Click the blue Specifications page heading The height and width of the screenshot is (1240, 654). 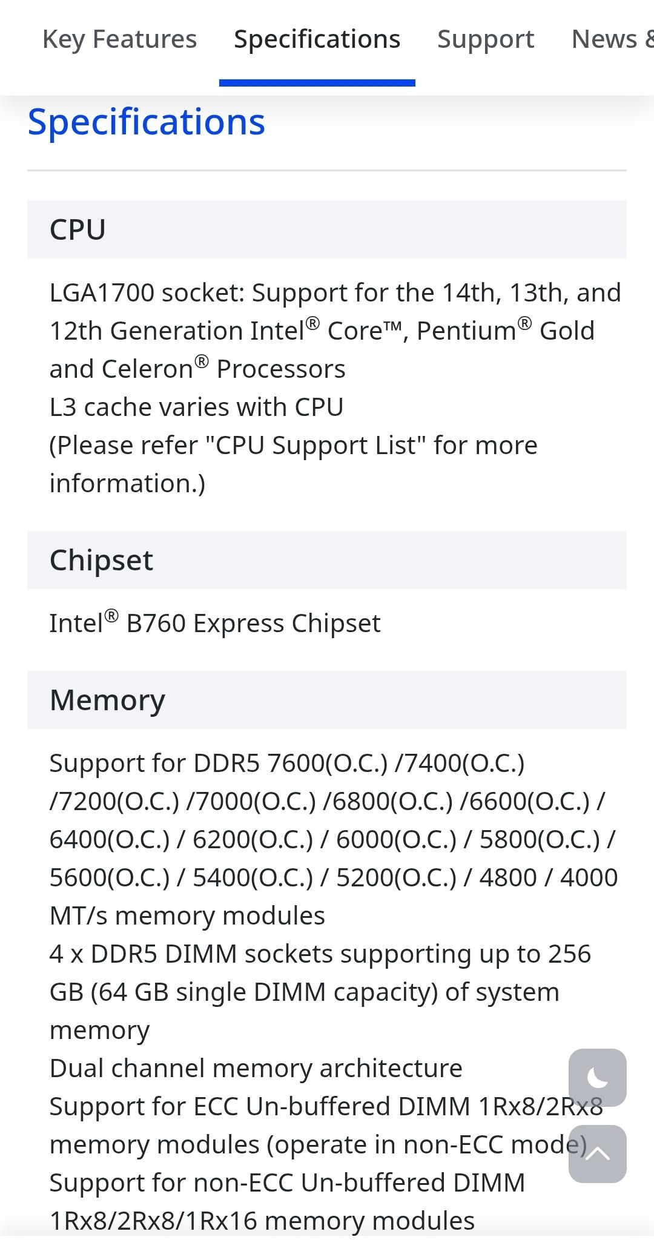(145, 122)
